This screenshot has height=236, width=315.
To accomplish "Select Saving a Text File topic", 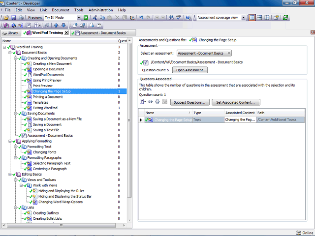I will point(46,130).
